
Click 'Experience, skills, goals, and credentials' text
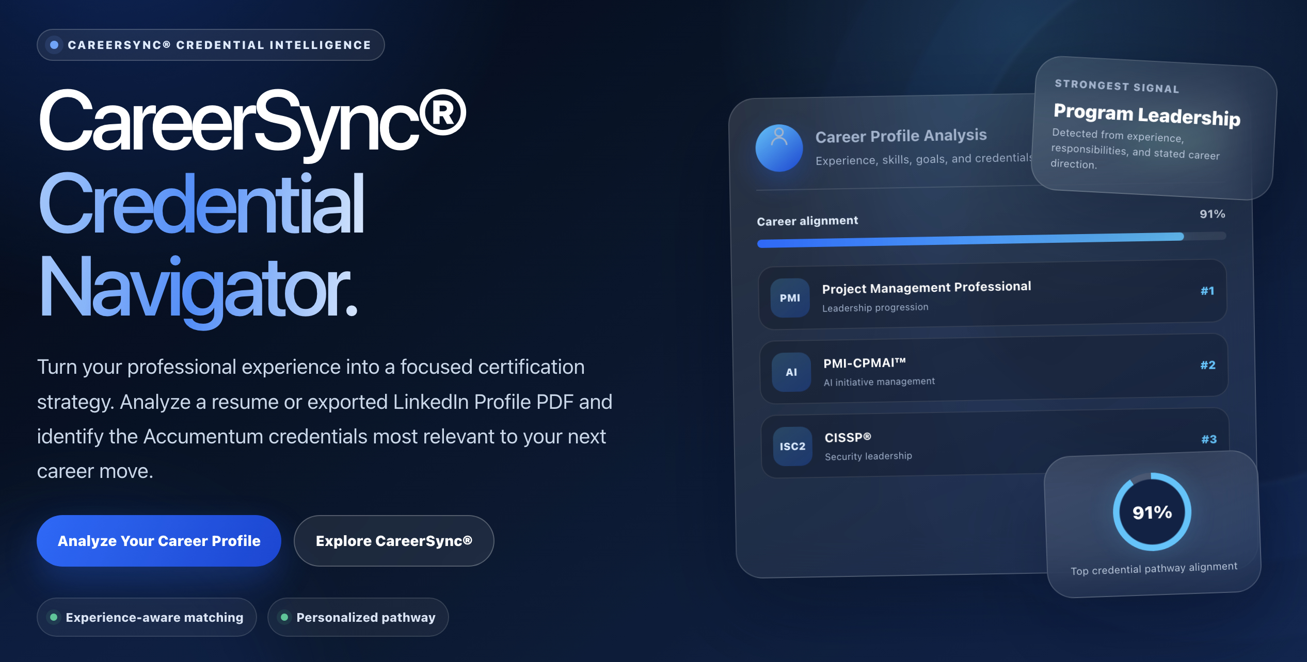click(x=924, y=159)
